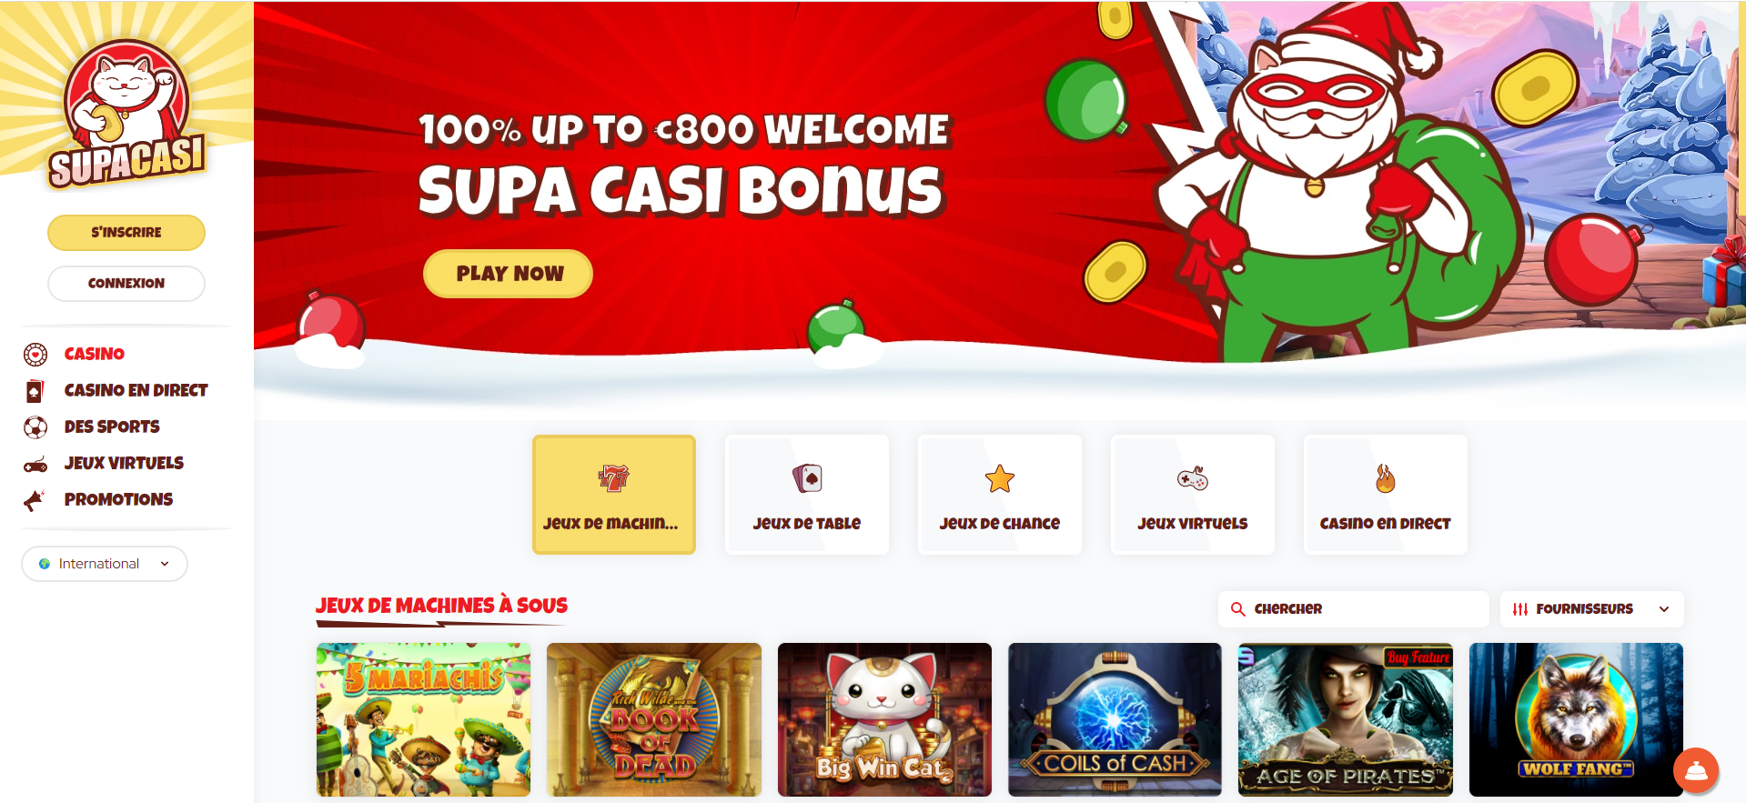Image resolution: width=1746 pixels, height=803 pixels.
Task: Click the megaphone Promotions icon
Action: pos(35,499)
